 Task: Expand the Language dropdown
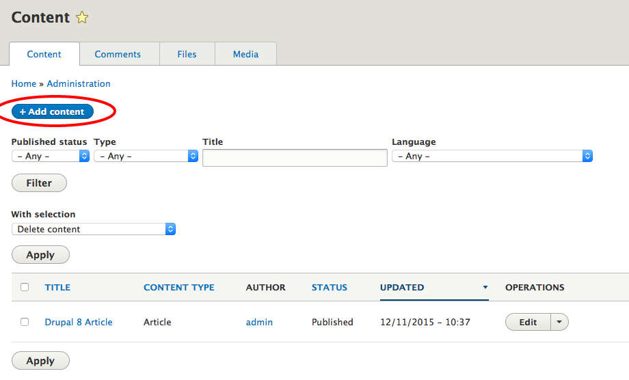tap(492, 156)
